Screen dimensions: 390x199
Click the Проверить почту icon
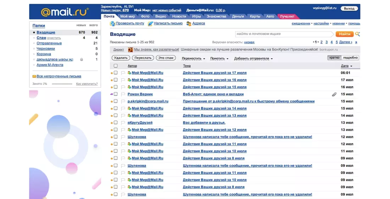point(112,24)
